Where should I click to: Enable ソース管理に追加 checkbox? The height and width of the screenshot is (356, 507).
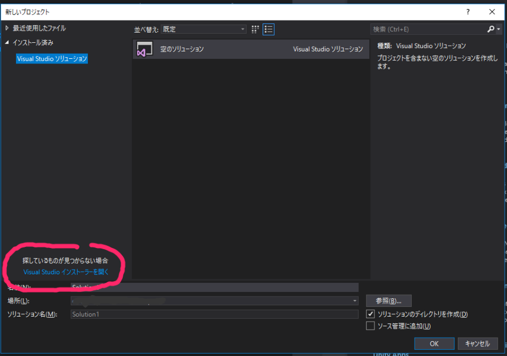tap(370, 326)
